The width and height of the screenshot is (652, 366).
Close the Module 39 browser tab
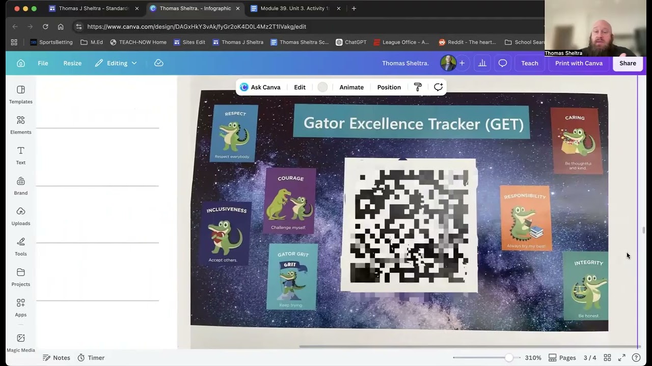(x=338, y=8)
